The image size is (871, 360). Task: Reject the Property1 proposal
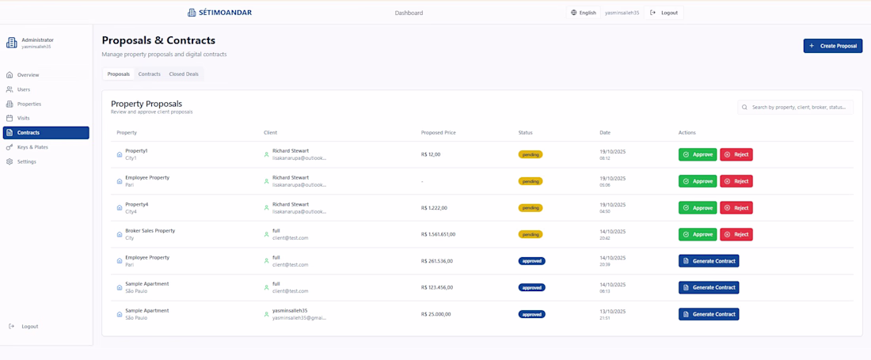tap(736, 155)
